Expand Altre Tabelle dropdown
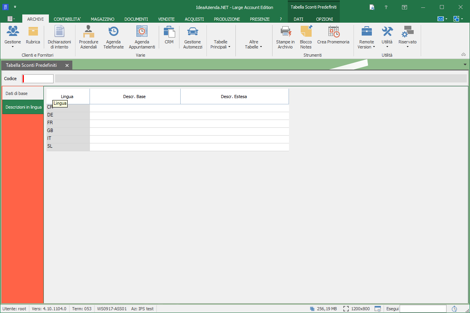Image resolution: width=470 pixels, height=313 pixels. click(253, 44)
